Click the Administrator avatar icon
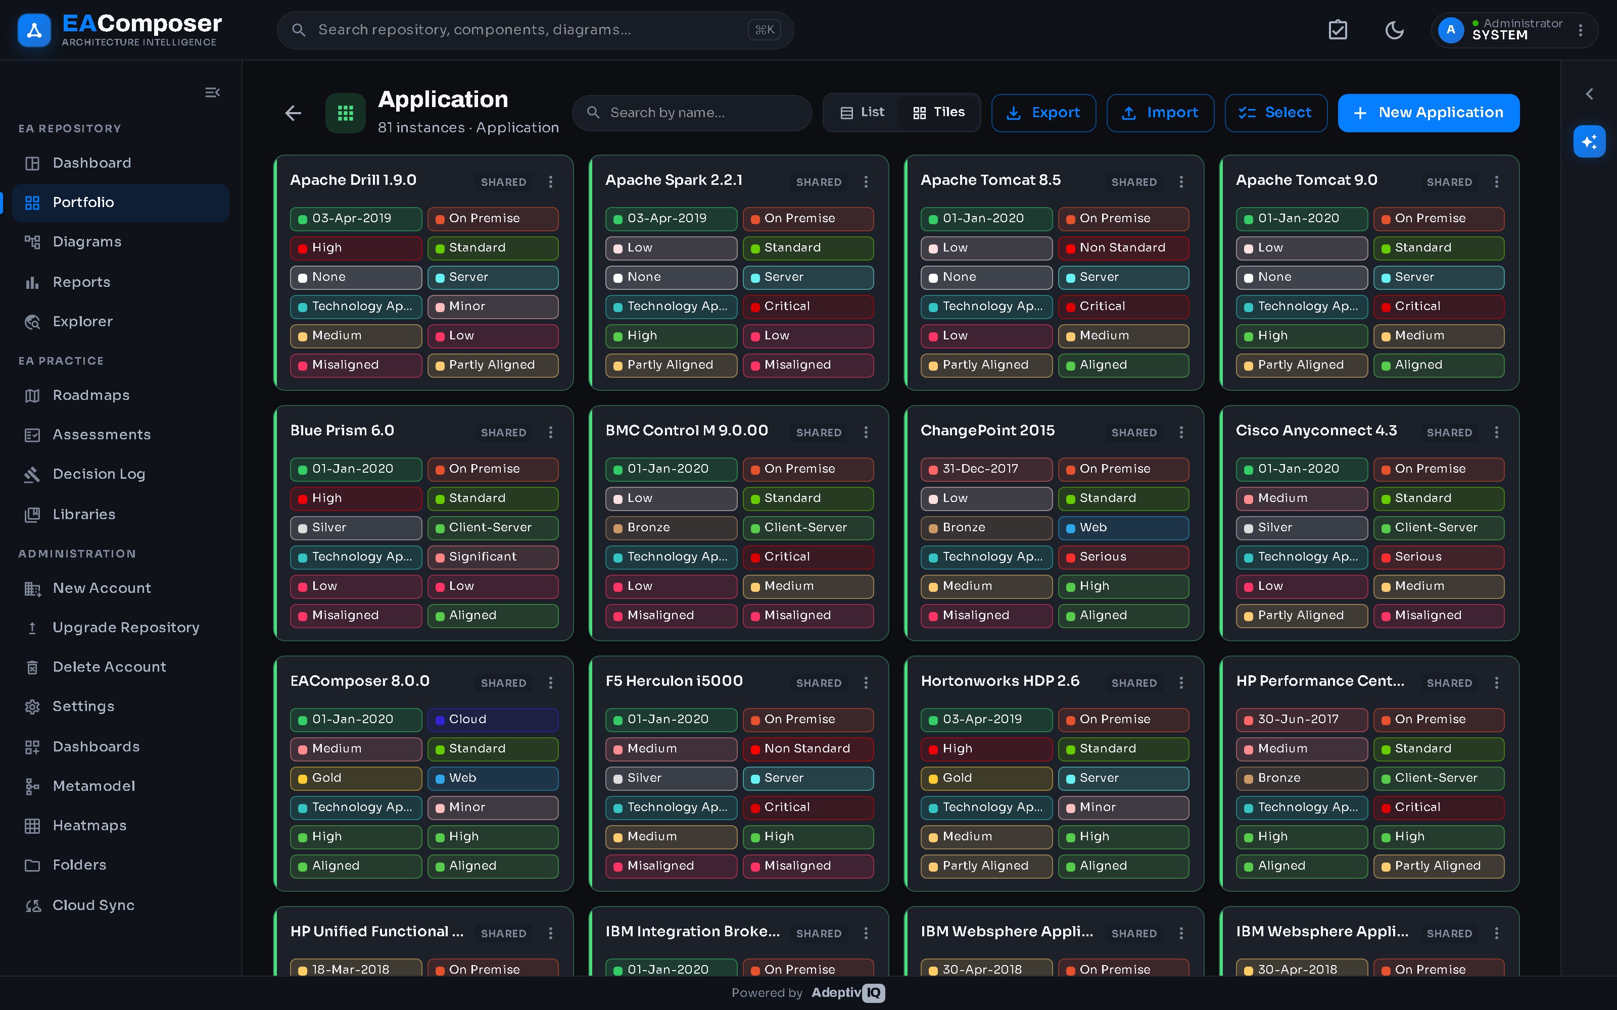The height and width of the screenshot is (1010, 1617). point(1451,30)
